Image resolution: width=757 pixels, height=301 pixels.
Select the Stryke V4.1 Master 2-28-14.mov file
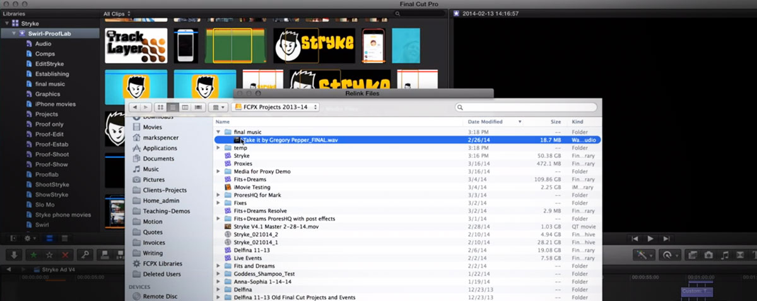(408, 227)
